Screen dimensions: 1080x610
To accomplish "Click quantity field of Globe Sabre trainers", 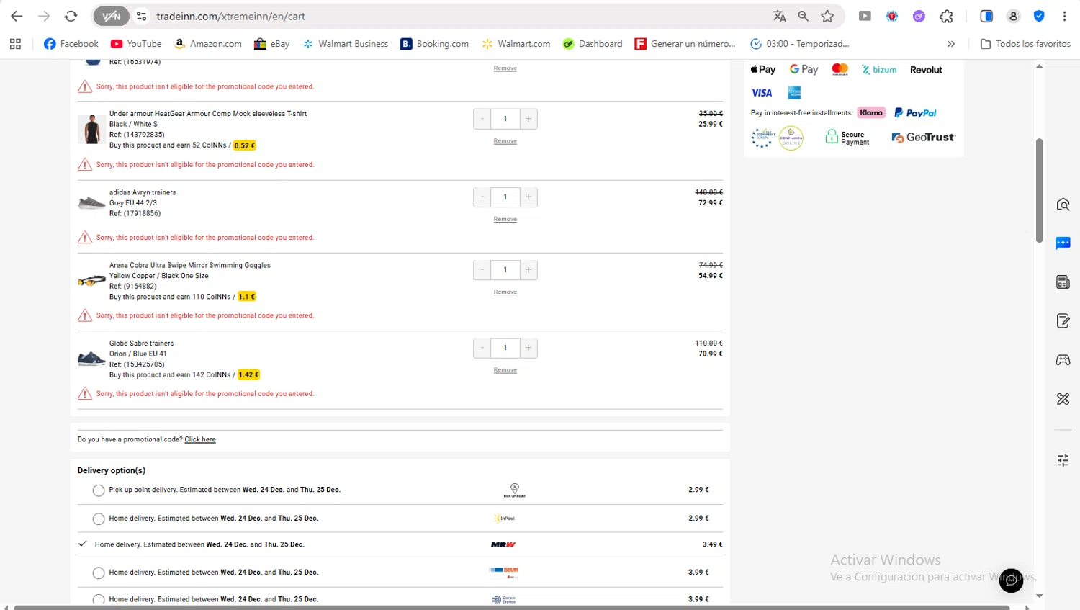I will pos(505,349).
